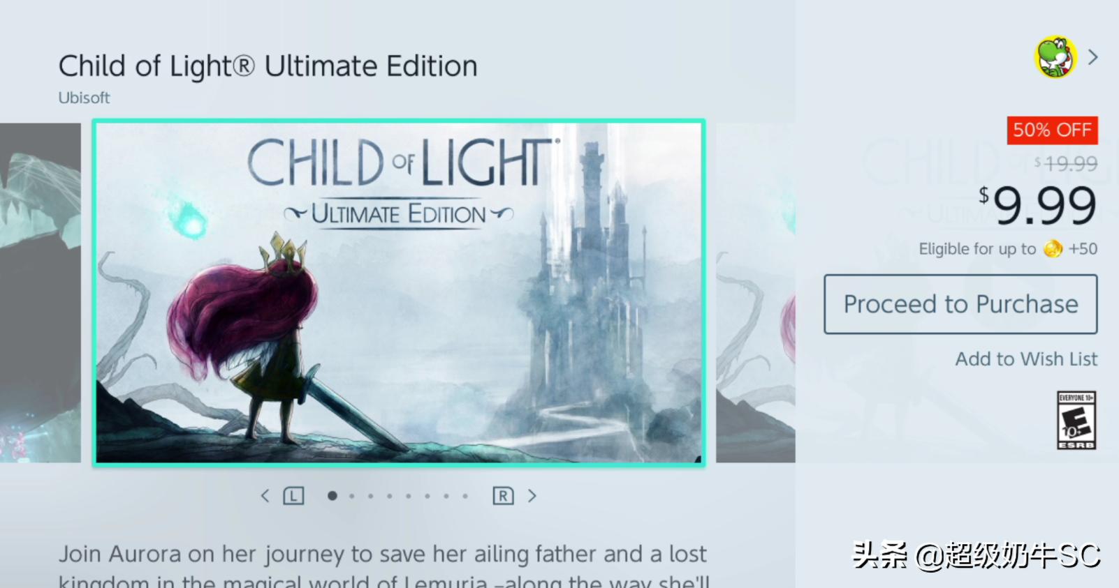The width and height of the screenshot is (1119, 588).
Task: Select the partially visible screenshot on the right
Action: pyautogui.click(x=755, y=292)
